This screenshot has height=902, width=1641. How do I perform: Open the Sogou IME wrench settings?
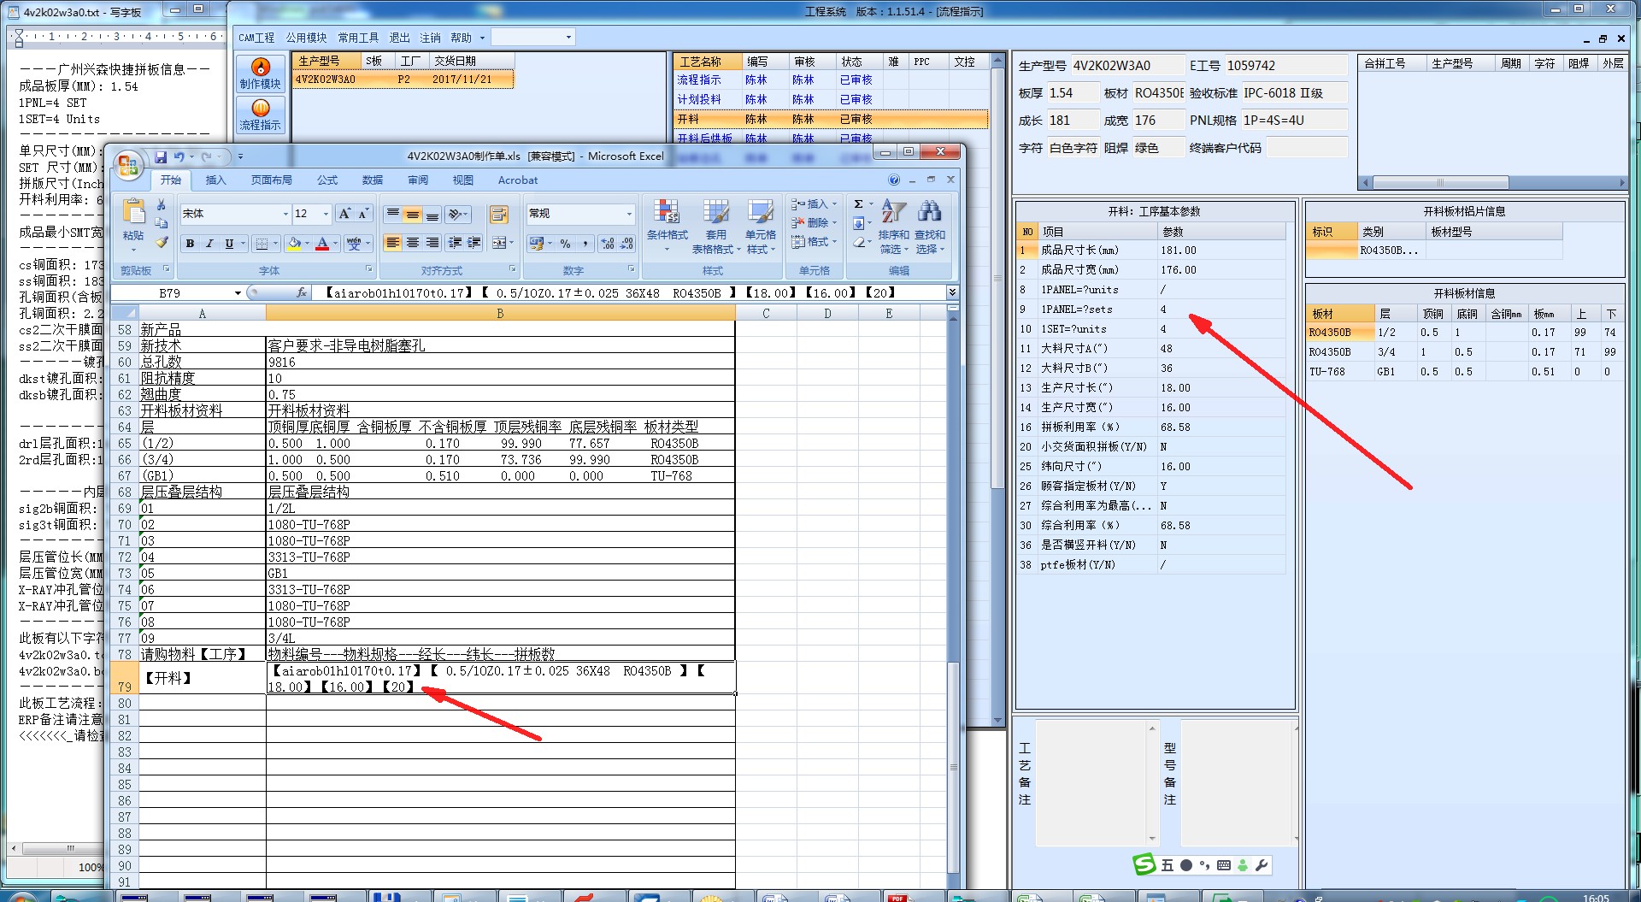1262,864
